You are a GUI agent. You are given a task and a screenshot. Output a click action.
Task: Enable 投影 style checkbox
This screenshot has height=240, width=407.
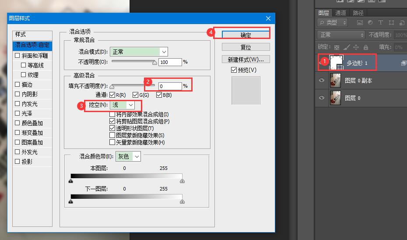[x=18, y=161]
